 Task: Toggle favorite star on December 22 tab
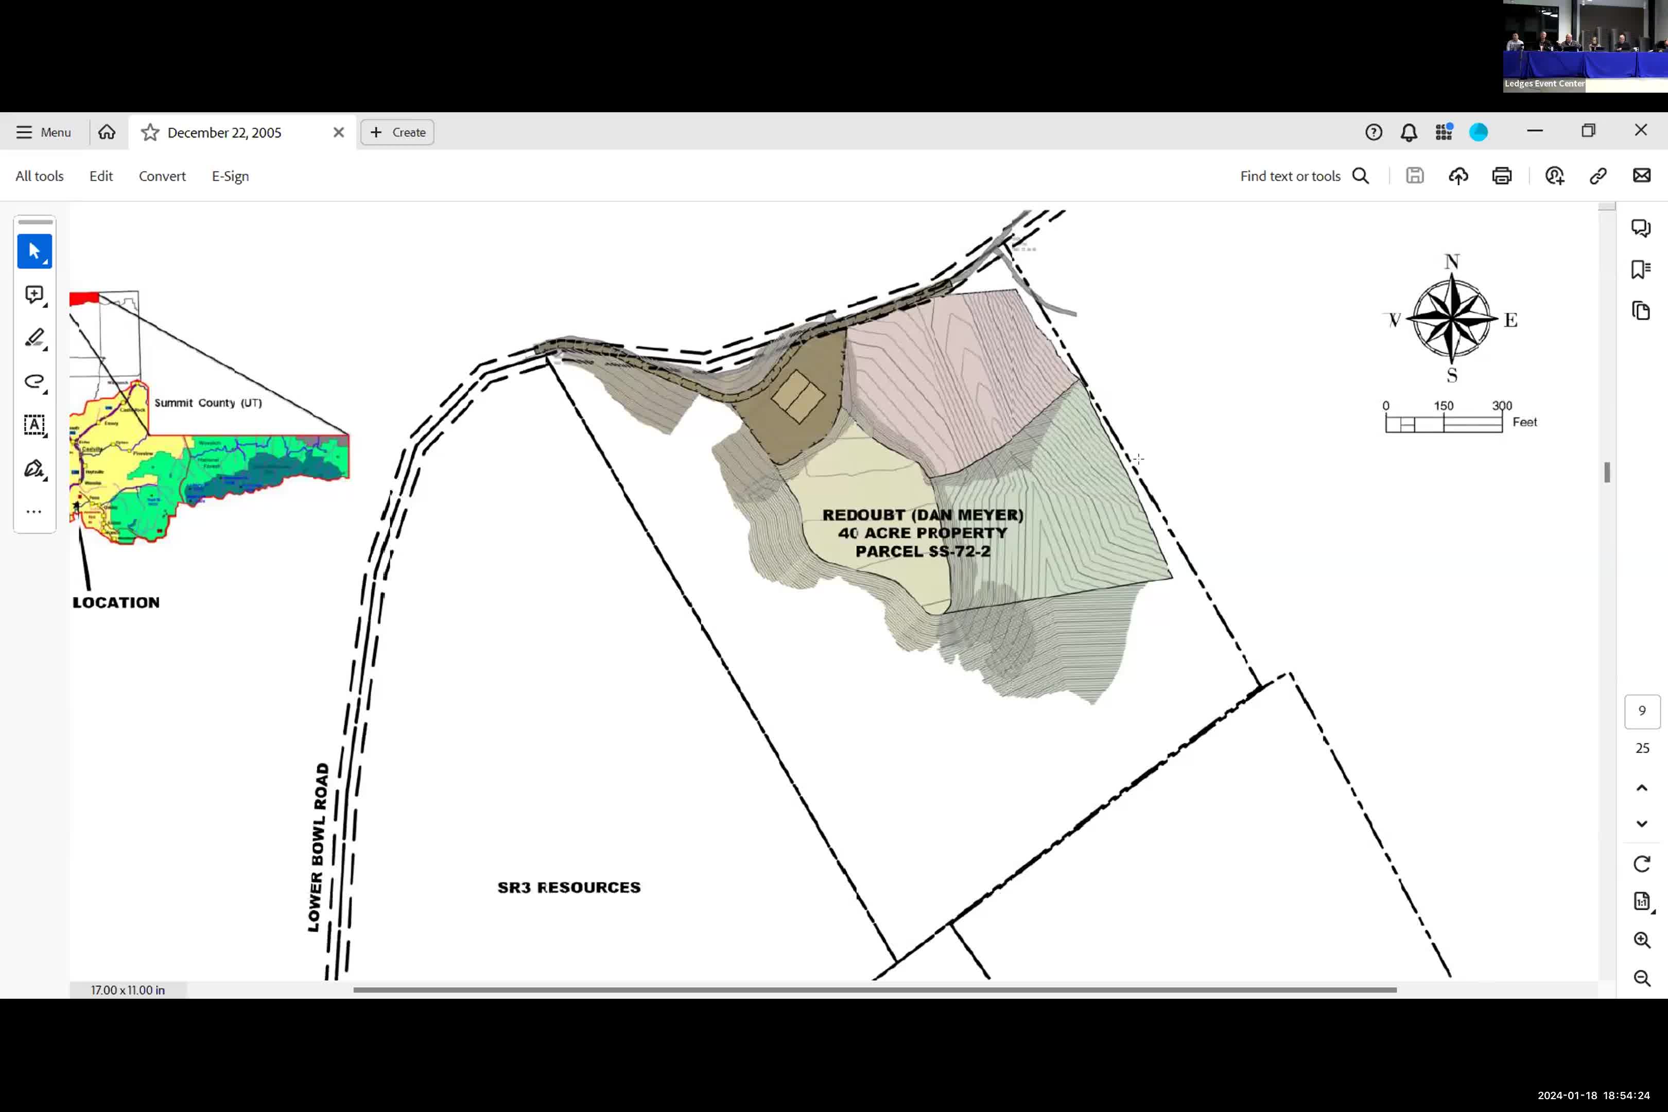[x=150, y=133]
